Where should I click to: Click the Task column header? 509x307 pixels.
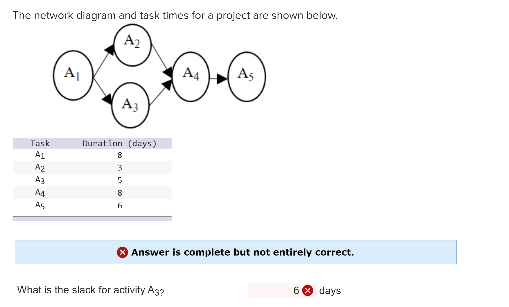(40, 143)
